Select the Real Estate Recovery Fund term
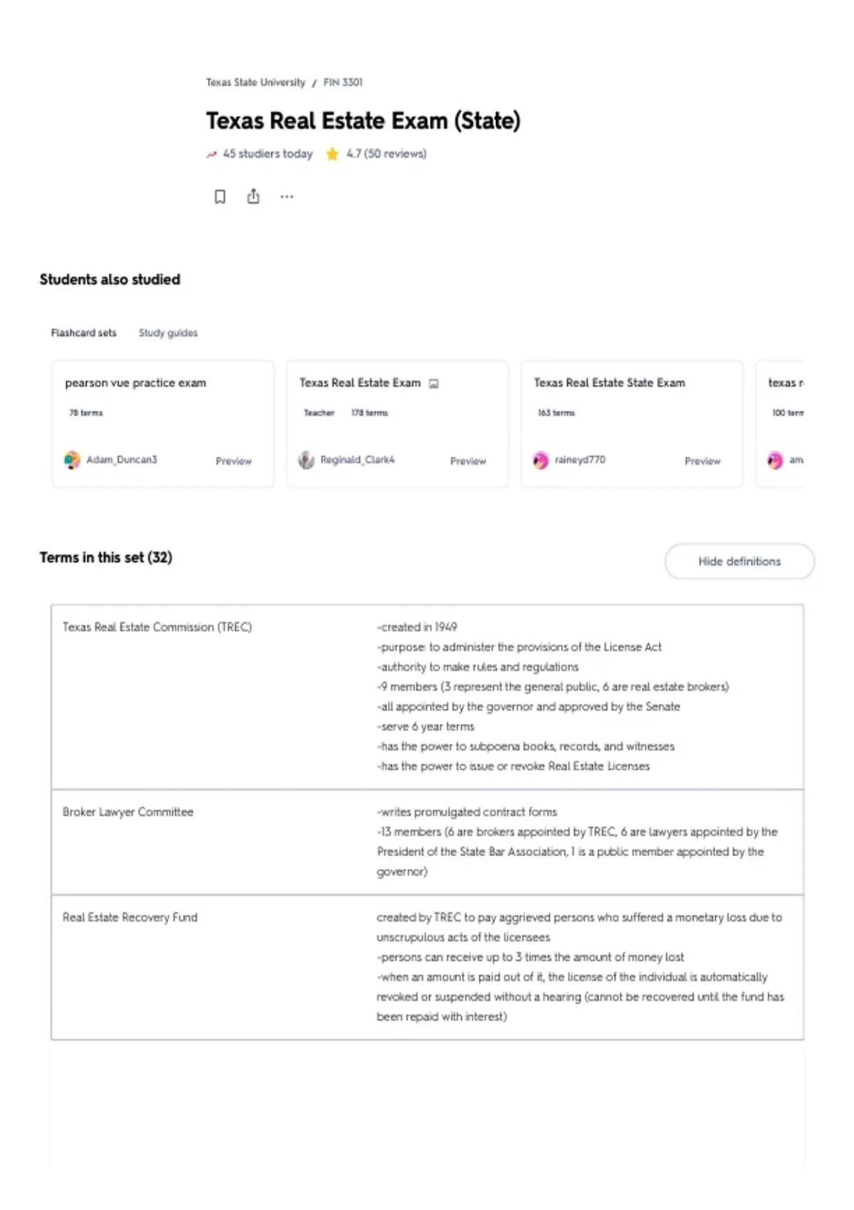 tap(130, 917)
